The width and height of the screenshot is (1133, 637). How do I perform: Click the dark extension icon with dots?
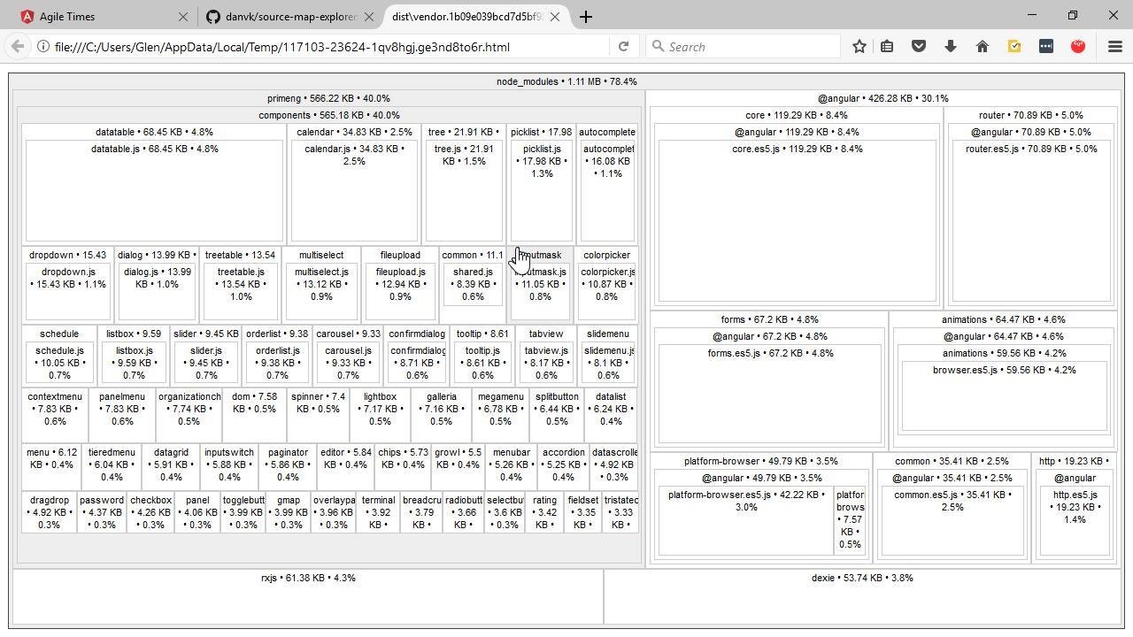(x=1046, y=46)
